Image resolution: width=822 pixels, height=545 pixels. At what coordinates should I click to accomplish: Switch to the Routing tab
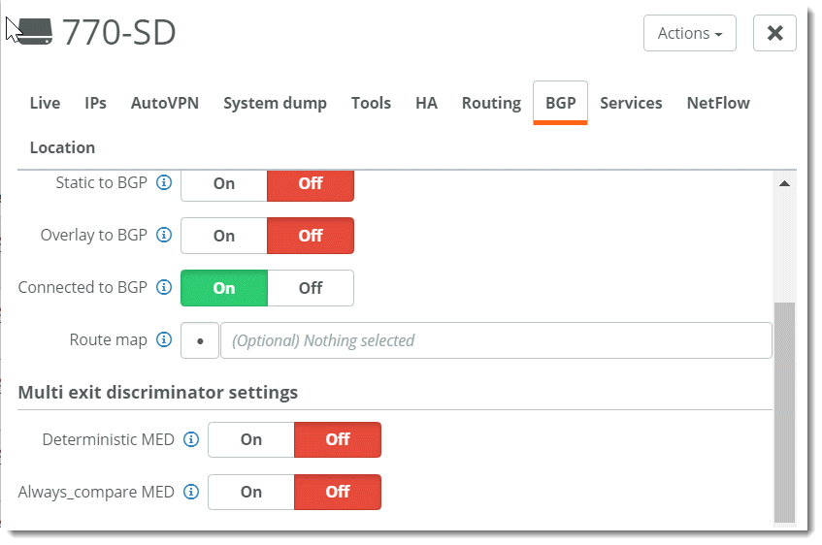coord(491,103)
